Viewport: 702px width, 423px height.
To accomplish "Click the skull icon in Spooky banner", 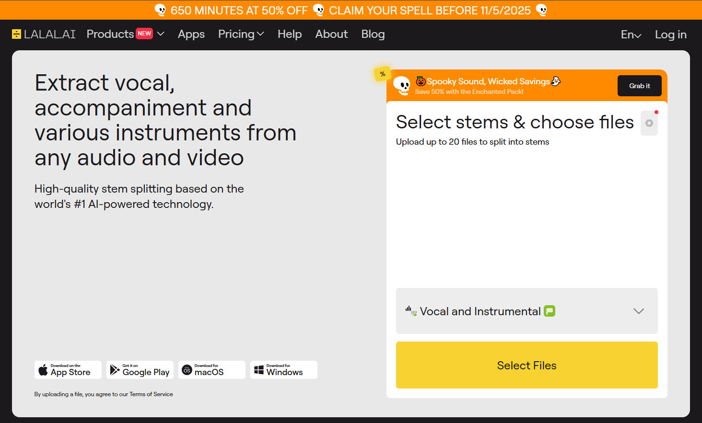I will coord(402,85).
